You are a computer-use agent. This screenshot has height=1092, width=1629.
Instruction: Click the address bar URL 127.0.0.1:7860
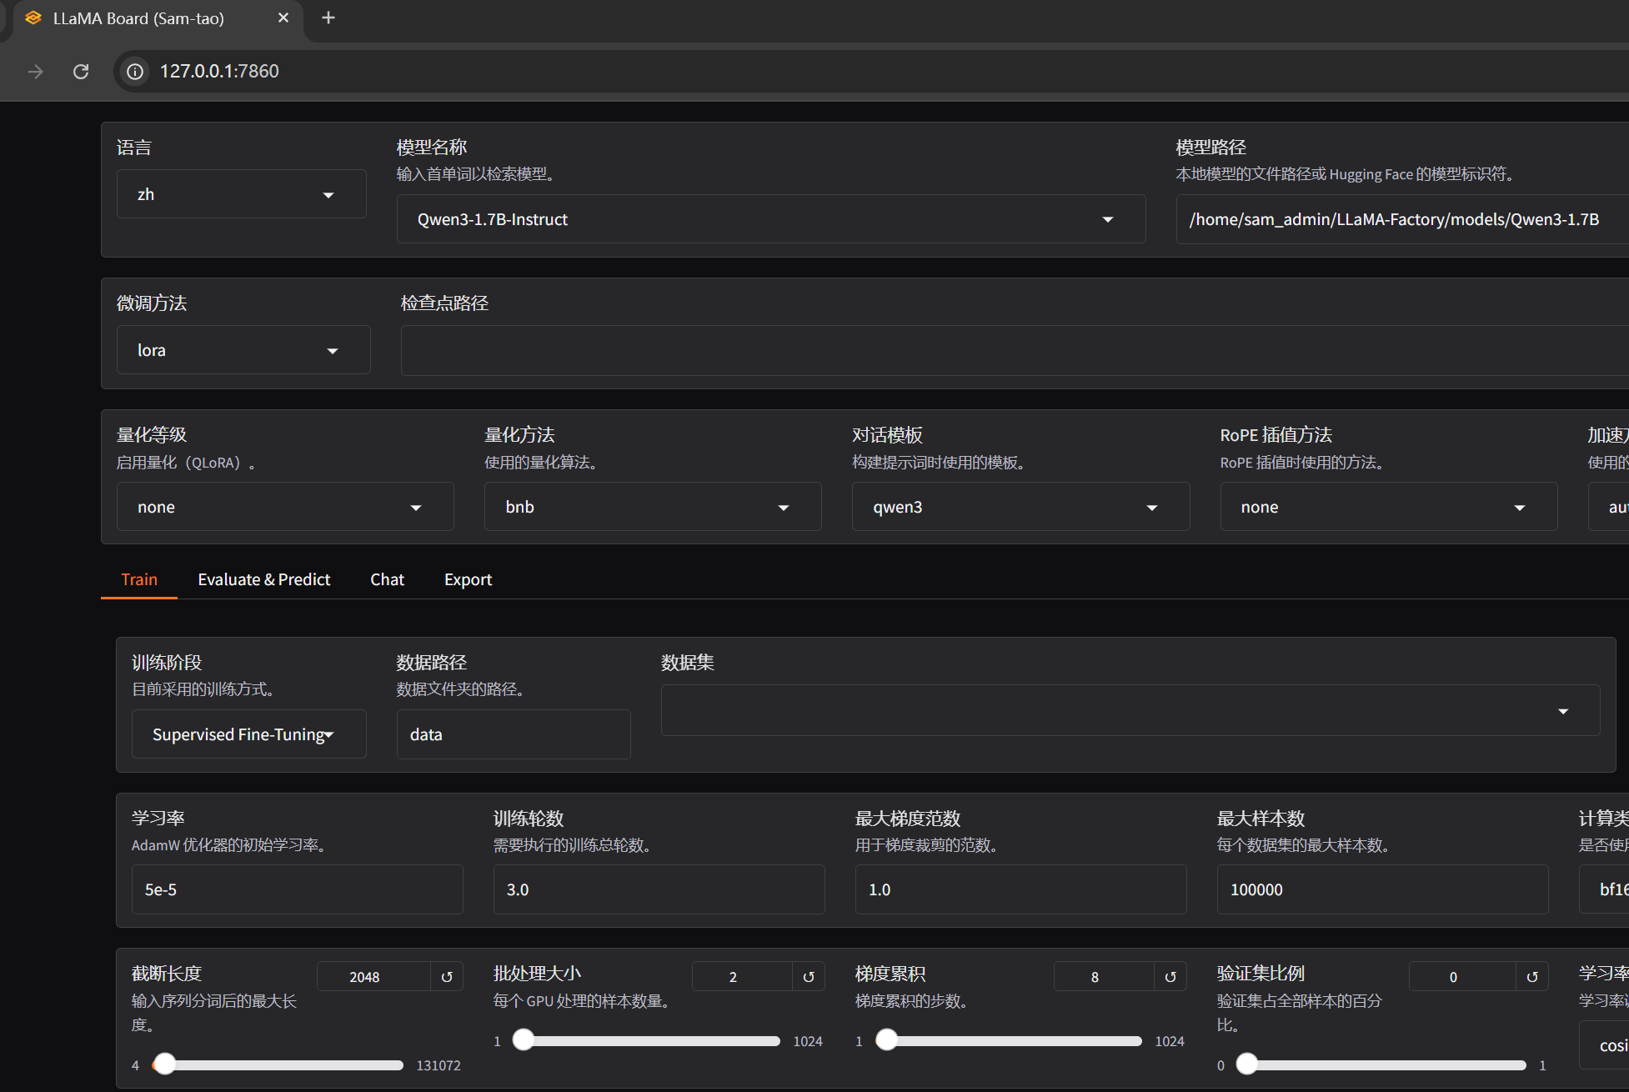pos(219,72)
